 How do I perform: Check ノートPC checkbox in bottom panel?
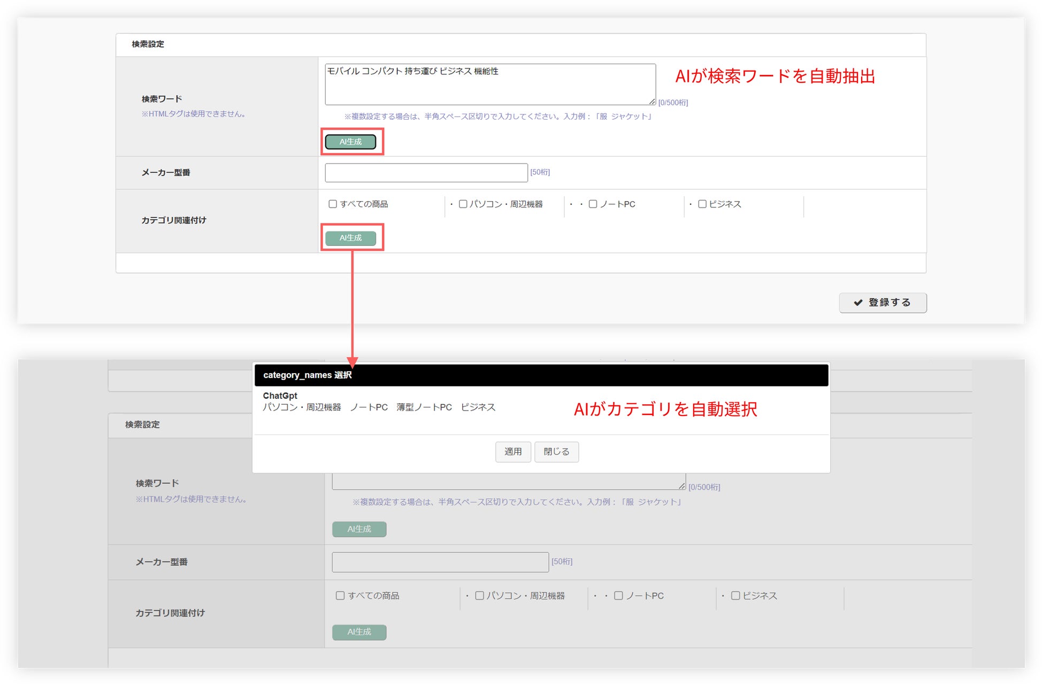point(618,596)
